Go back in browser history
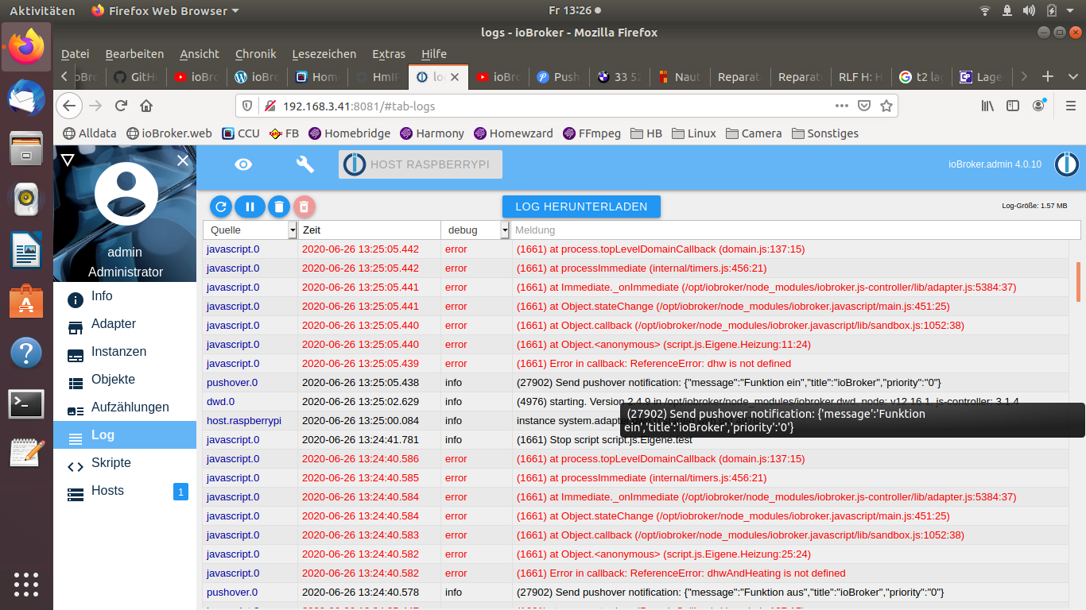 tap(69, 106)
